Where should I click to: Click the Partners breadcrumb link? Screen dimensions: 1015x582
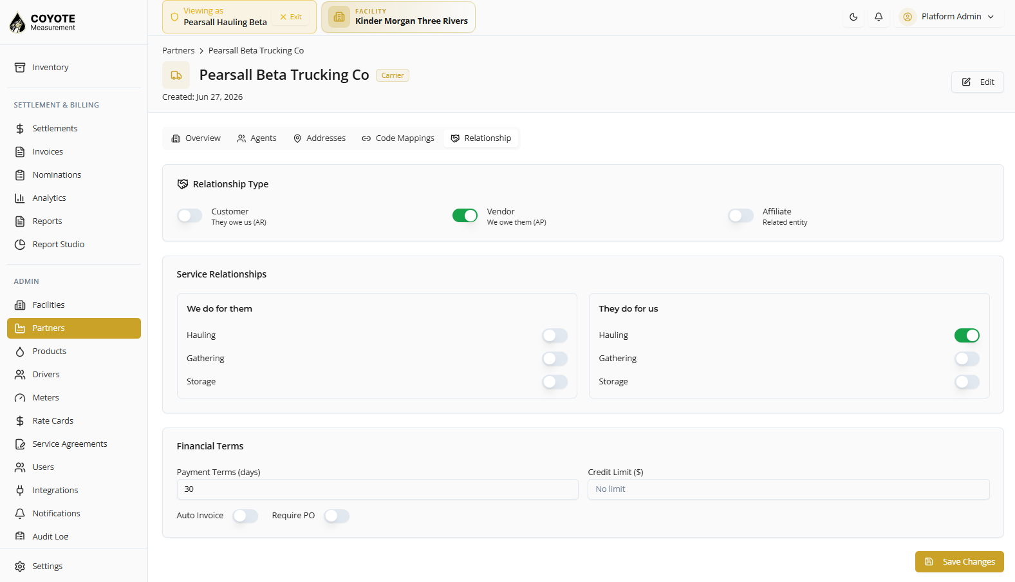[x=178, y=51]
